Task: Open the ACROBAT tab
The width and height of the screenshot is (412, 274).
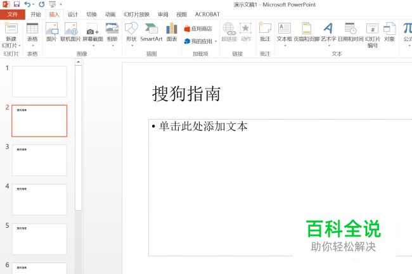Action: coord(207,15)
